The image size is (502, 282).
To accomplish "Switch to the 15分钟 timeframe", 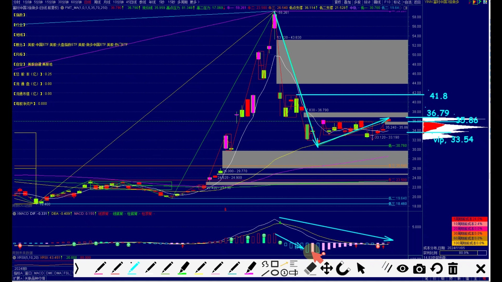I will (x=50, y=2).
